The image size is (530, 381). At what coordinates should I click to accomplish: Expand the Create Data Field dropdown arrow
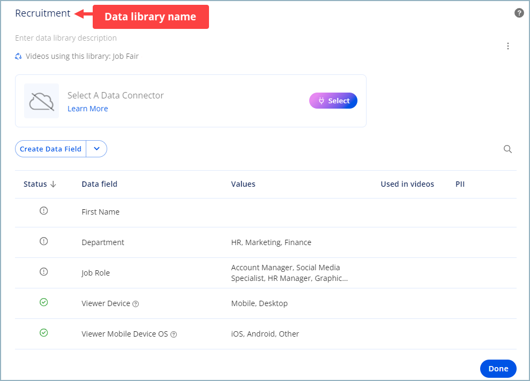click(96, 149)
